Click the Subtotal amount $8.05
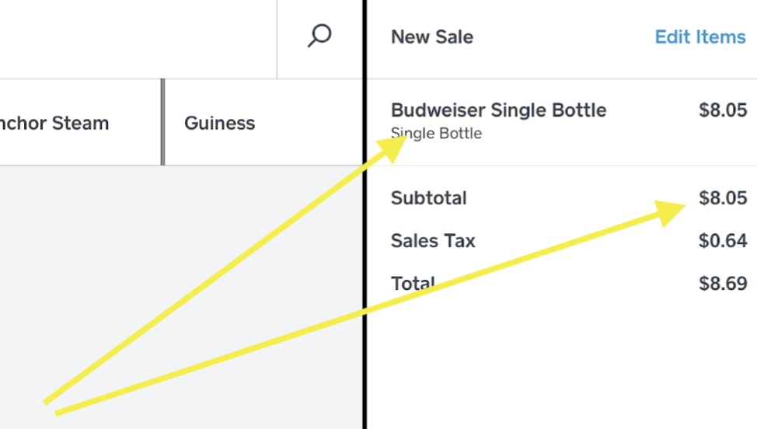The image size is (757, 429). click(x=723, y=198)
